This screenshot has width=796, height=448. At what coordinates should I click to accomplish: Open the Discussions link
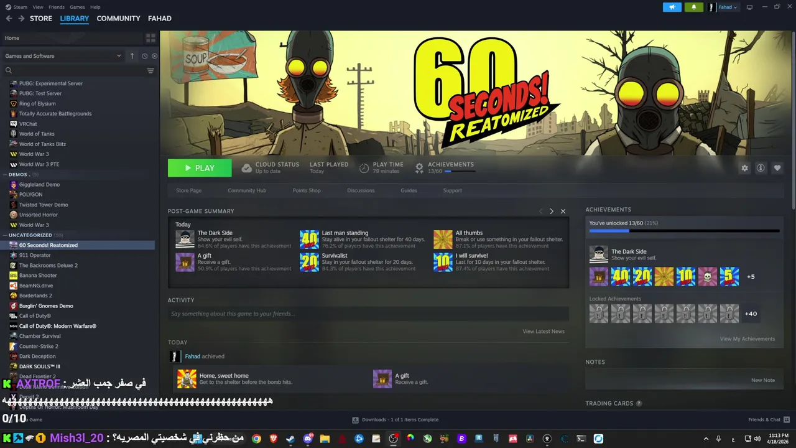[361, 190]
